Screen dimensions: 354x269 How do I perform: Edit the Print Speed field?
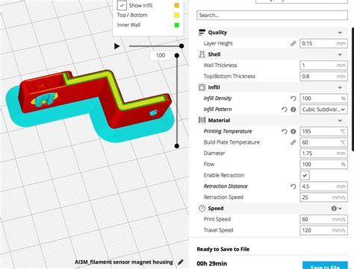(x=323, y=219)
